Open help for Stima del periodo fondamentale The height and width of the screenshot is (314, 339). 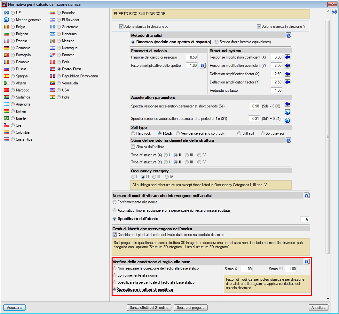coord(288,140)
